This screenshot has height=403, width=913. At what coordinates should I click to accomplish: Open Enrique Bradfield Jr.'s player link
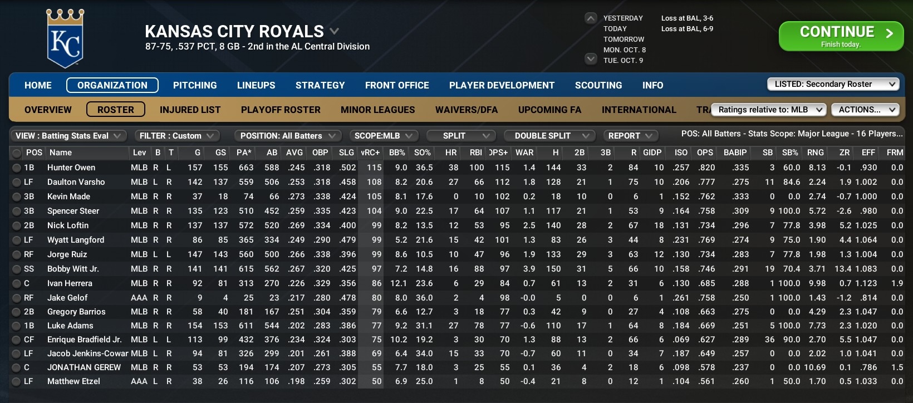84,340
